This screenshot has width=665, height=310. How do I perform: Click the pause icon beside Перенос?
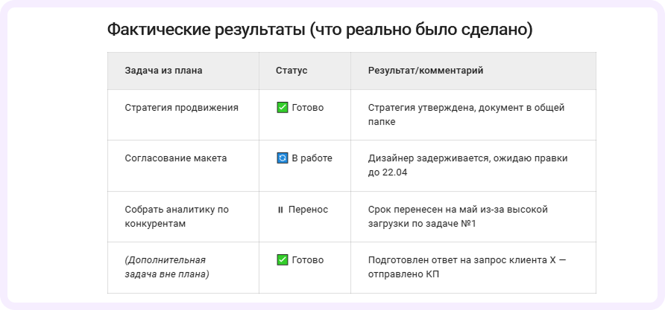pos(280,210)
